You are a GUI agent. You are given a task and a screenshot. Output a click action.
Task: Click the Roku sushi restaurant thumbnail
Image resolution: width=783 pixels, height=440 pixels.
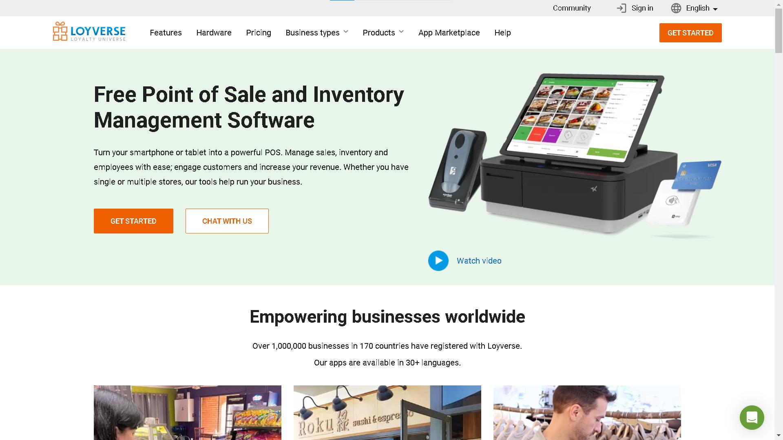coord(387,413)
